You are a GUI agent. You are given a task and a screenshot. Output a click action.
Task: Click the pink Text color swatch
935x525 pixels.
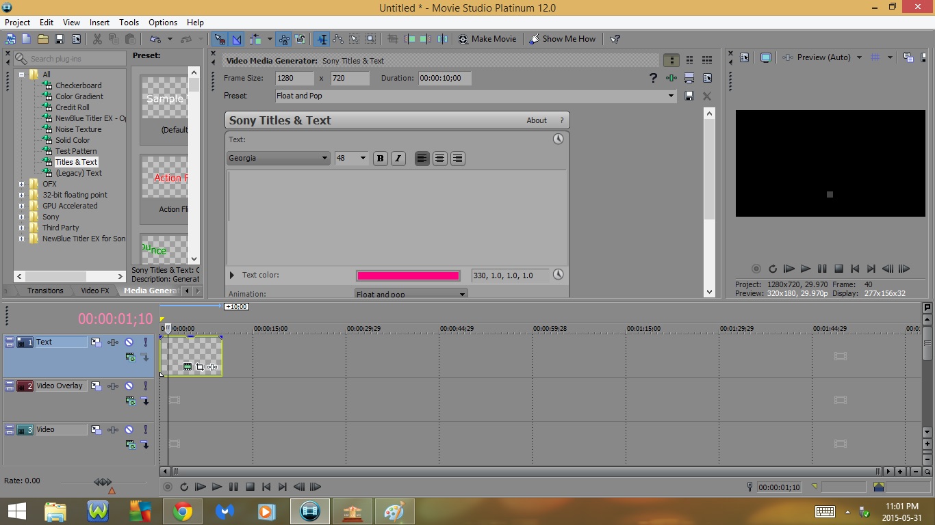(408, 275)
